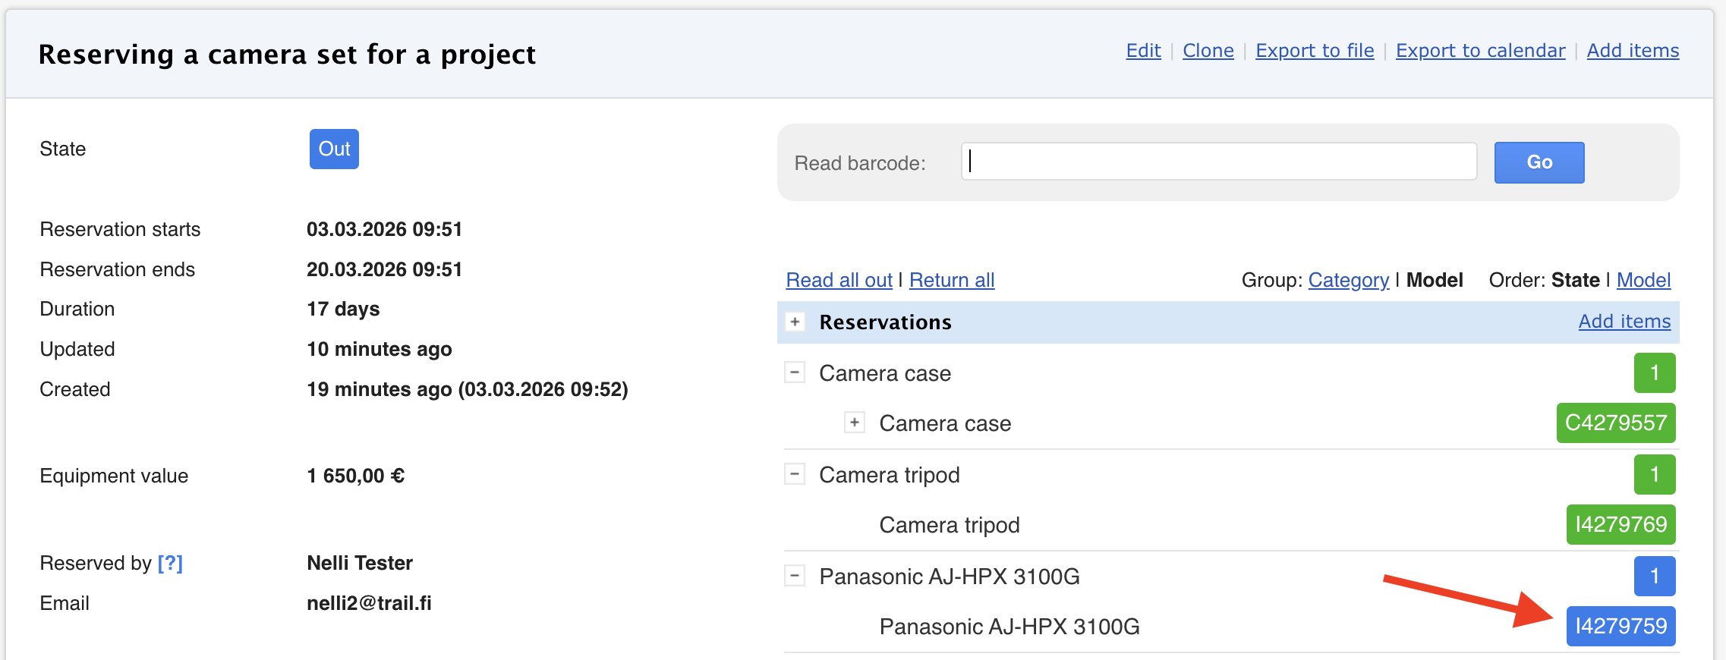
Task: Focus the Read barcode input field
Action: pos(1218,162)
